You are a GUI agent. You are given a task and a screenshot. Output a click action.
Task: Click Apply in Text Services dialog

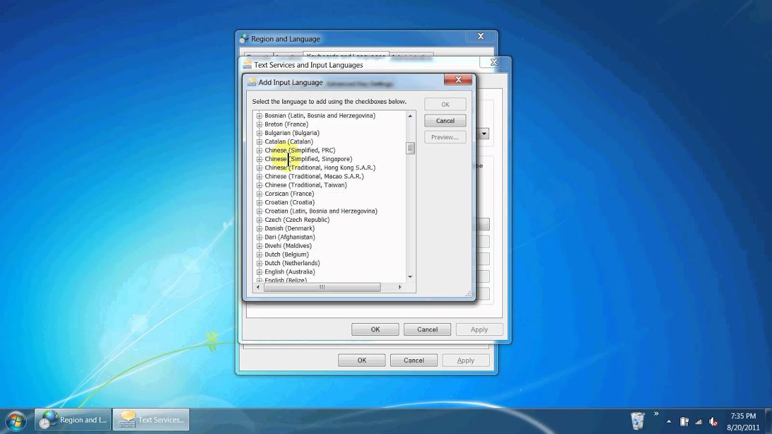(479, 329)
